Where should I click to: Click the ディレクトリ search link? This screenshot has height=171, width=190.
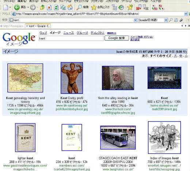click(98, 33)
